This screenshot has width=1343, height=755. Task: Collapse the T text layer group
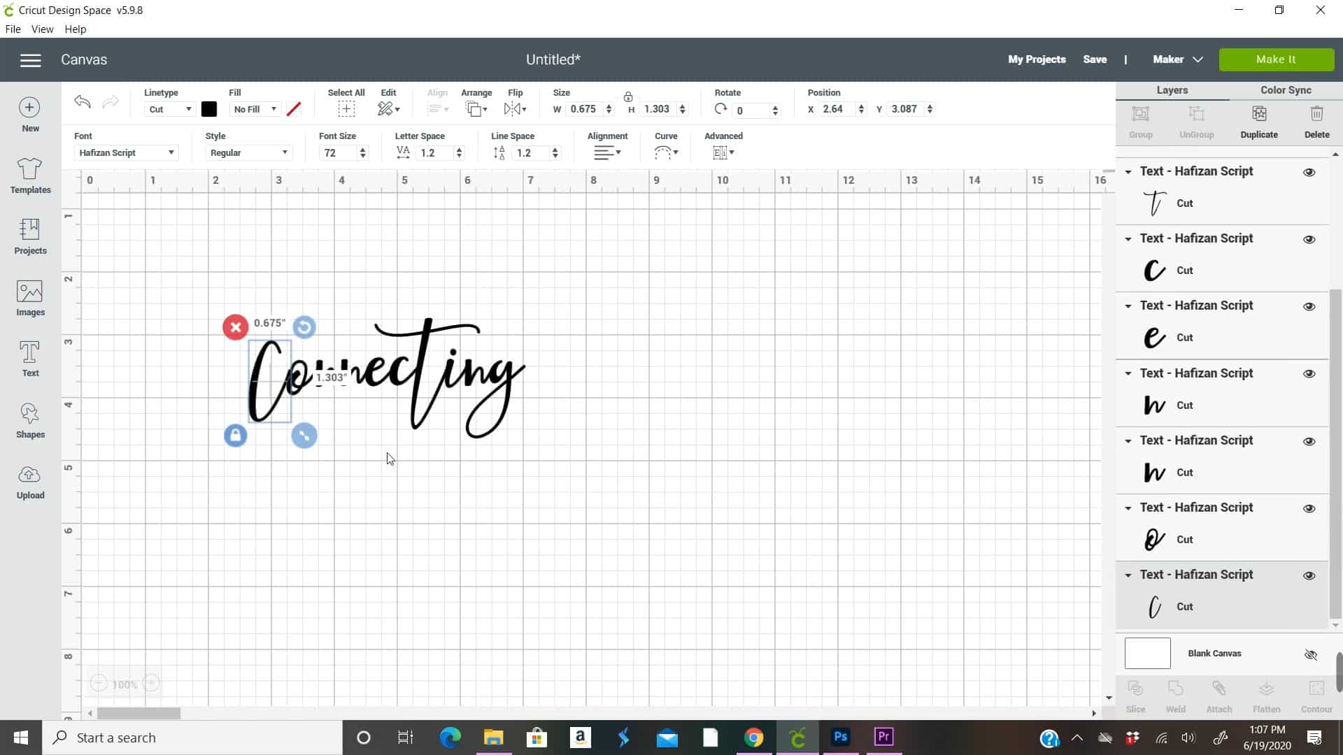tap(1128, 172)
